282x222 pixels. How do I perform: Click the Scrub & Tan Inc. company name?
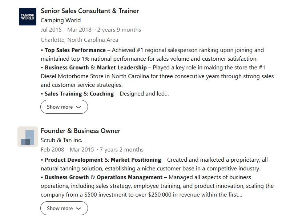pyautogui.click(x=61, y=140)
